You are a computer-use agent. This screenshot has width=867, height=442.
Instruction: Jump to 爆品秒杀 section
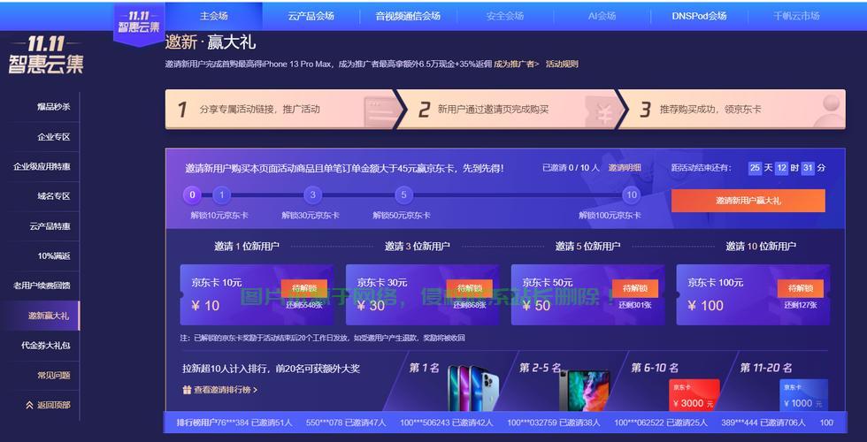[54, 107]
